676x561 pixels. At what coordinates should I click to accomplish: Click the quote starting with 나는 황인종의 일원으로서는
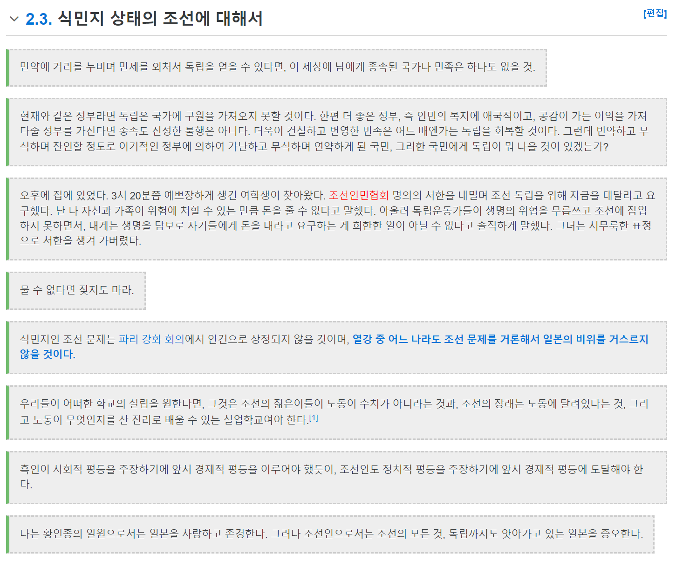(x=331, y=534)
